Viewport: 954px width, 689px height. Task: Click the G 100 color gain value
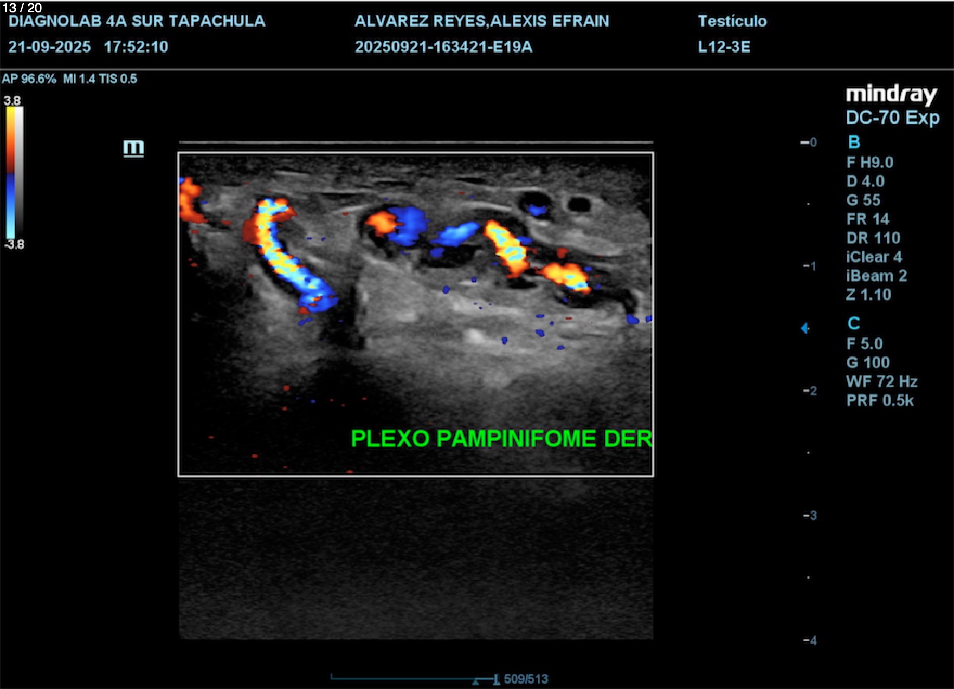[x=868, y=363]
